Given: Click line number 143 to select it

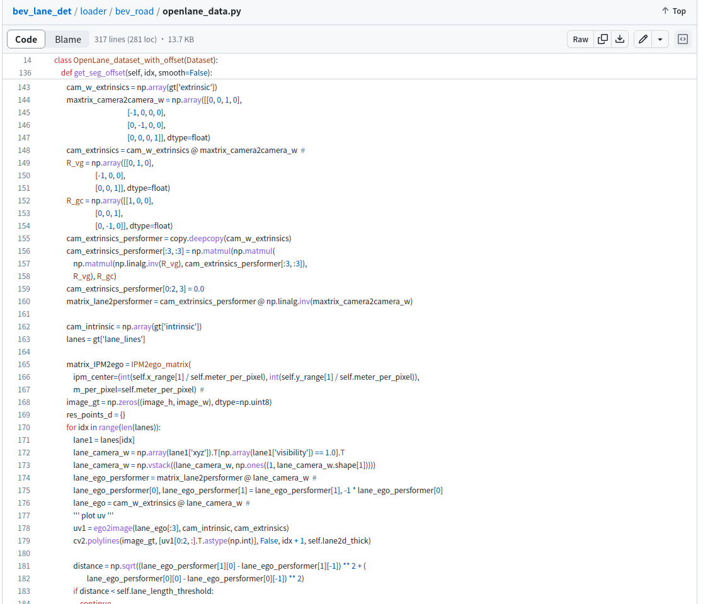Looking at the screenshot, I should click(24, 87).
